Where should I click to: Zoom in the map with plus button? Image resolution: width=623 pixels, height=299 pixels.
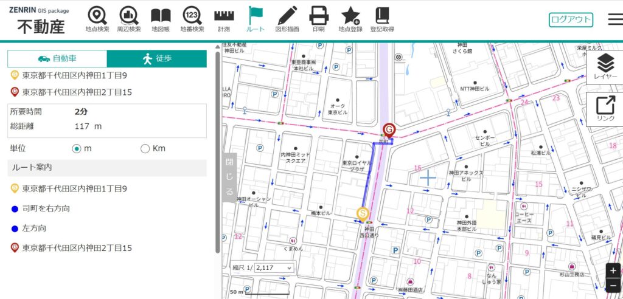click(x=613, y=270)
